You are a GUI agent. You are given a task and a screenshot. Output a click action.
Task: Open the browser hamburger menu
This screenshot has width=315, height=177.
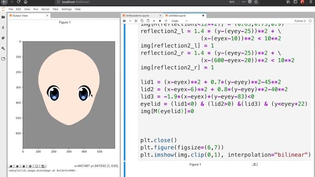click(311, 2)
